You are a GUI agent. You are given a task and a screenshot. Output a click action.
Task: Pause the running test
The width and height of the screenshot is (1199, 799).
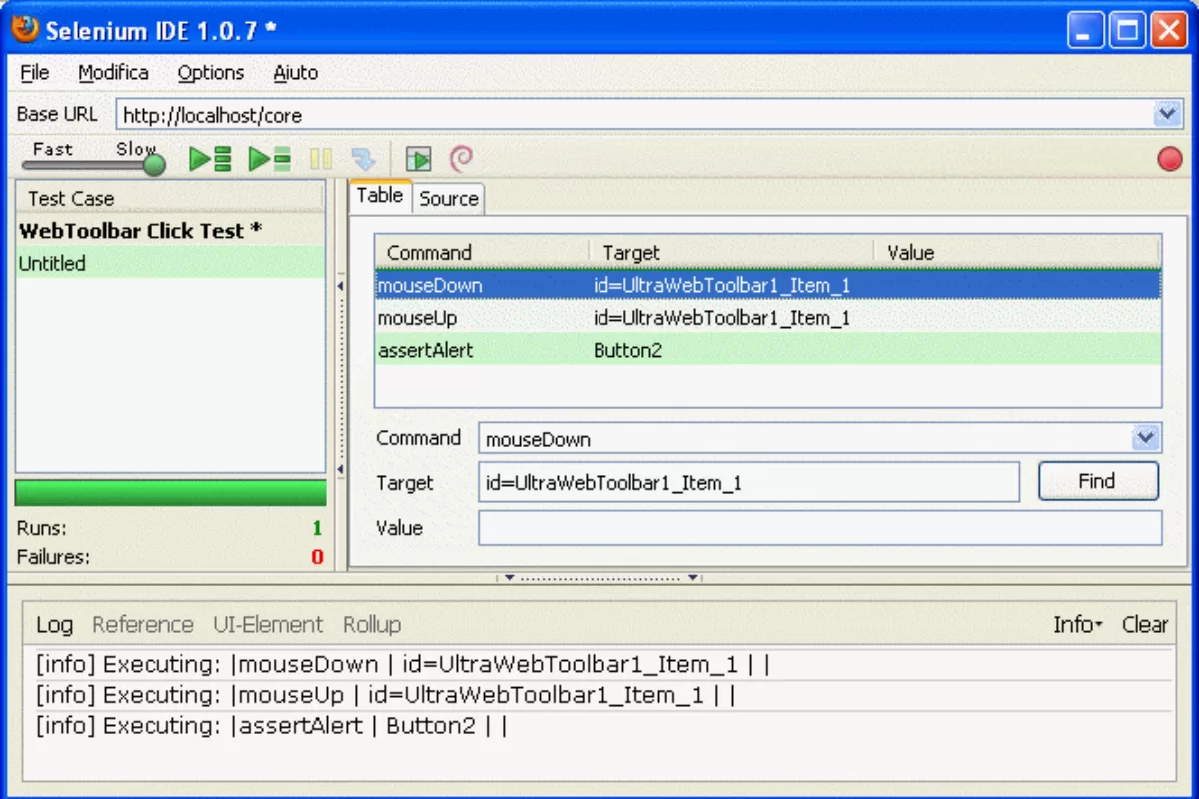click(320, 158)
